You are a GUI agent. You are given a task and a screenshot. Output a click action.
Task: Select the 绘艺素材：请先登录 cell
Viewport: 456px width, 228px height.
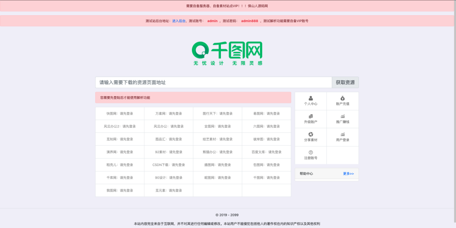pyautogui.click(x=217, y=139)
